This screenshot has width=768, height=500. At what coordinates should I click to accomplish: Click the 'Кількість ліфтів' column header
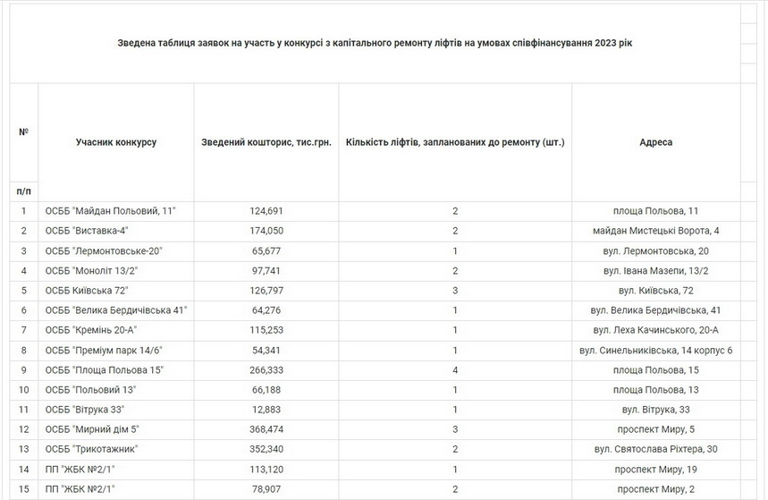pyautogui.click(x=455, y=142)
